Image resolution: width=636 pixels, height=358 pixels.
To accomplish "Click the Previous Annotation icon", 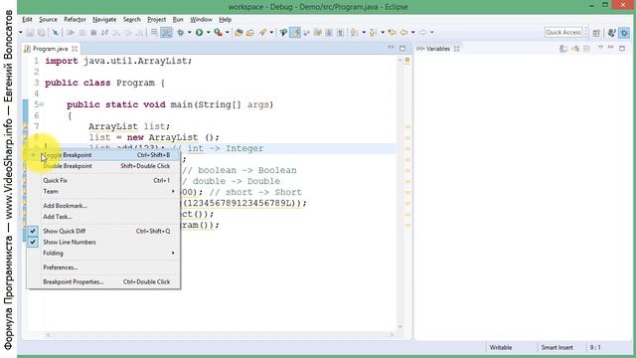I will coord(374,33).
